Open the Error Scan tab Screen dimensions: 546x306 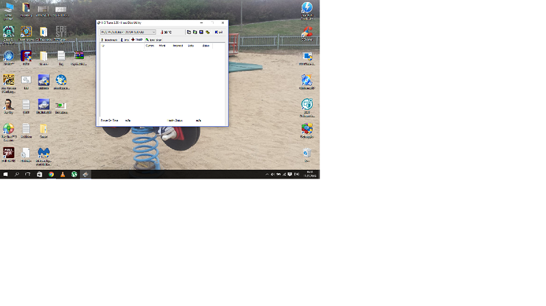[154, 40]
